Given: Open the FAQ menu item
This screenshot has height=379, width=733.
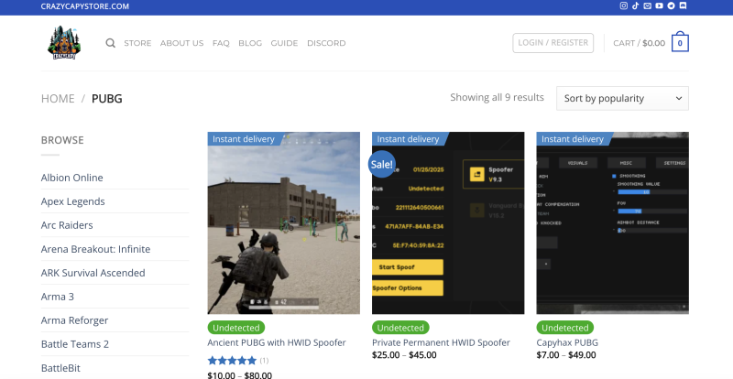Looking at the screenshot, I should tap(221, 43).
